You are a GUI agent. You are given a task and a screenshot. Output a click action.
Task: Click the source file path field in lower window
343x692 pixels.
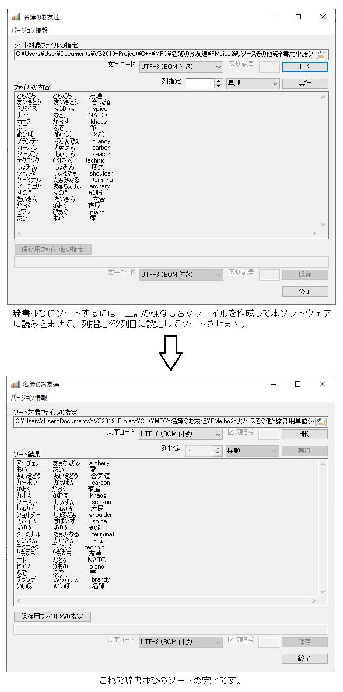(x=164, y=422)
